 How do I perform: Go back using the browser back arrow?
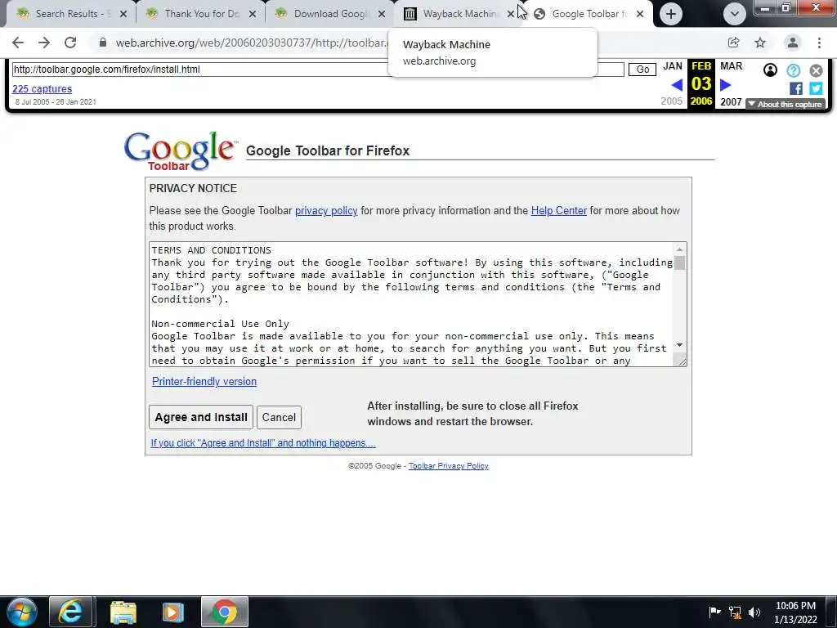tap(18, 43)
